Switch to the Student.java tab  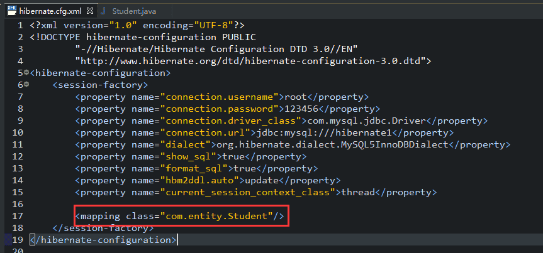(x=133, y=11)
